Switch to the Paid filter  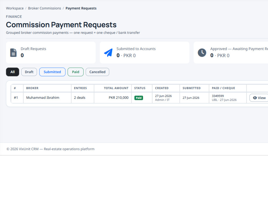76,72
